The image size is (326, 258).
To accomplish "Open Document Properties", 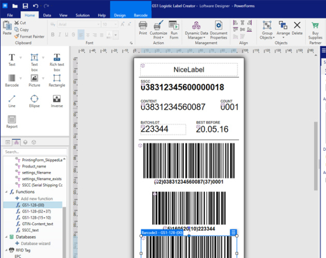I will click(x=218, y=30).
